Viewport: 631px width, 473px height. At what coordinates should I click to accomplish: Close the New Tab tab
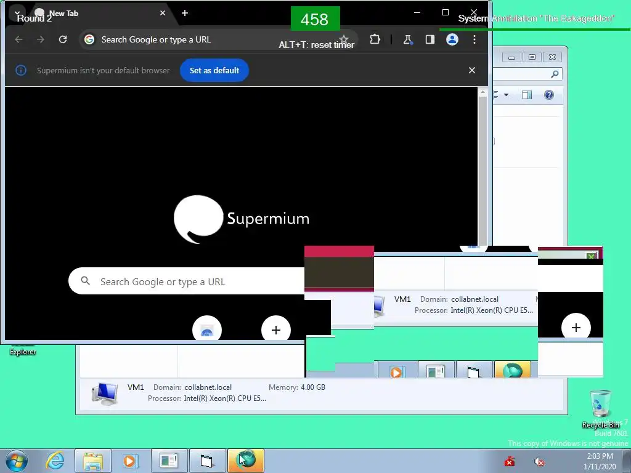tap(163, 14)
